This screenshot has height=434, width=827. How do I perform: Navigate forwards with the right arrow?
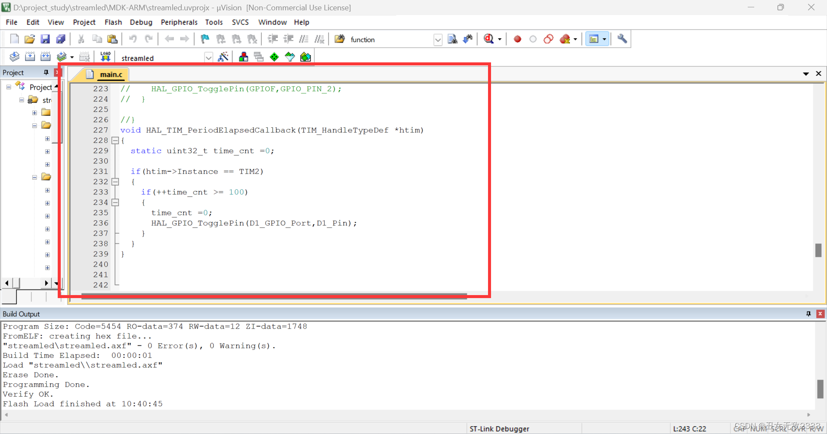tap(185, 39)
